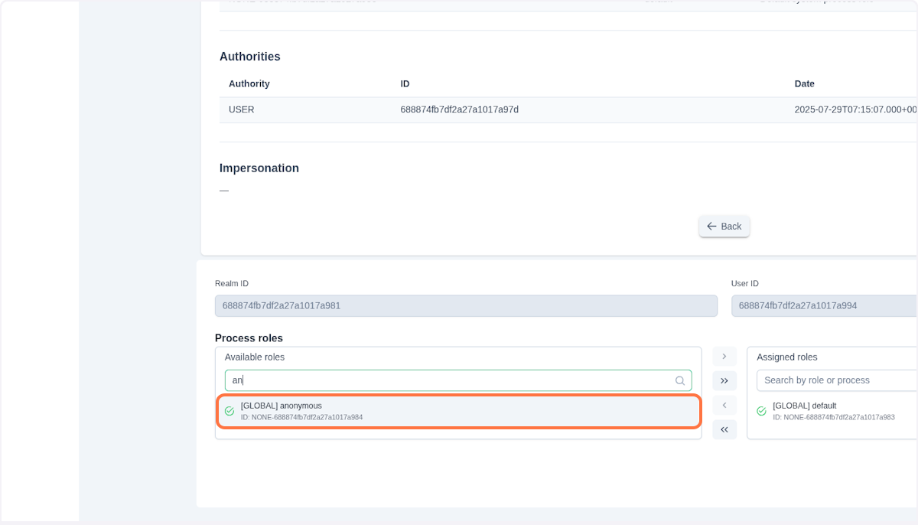Unassign all roles via double left chevron

(x=724, y=429)
